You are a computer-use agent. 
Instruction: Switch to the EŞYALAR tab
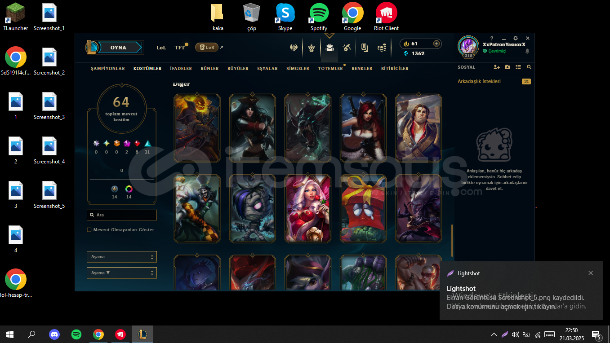tap(267, 69)
